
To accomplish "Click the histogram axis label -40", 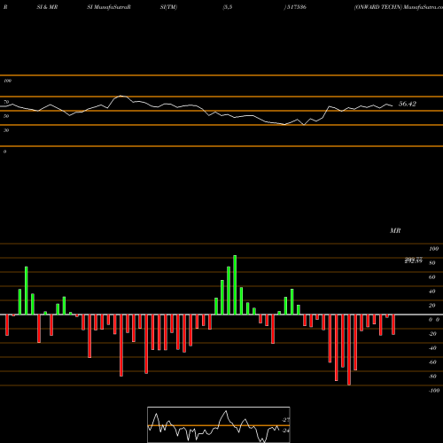I will pos(432,348).
